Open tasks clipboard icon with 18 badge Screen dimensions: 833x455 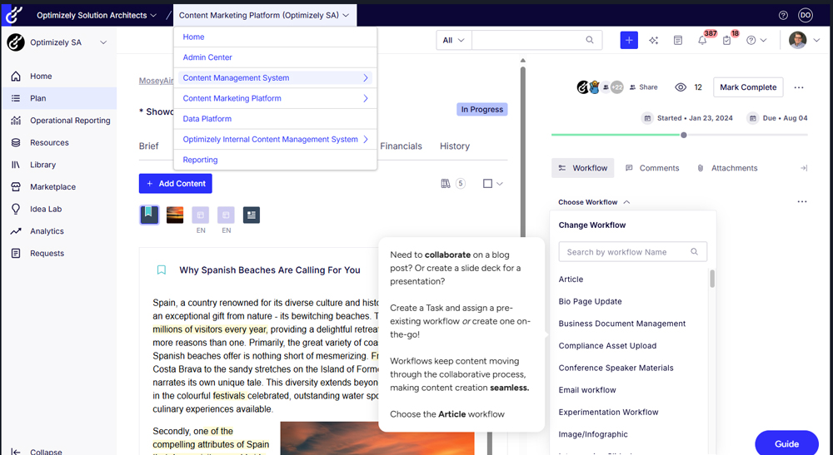[x=726, y=40]
